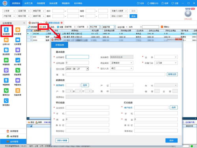Open the 实勘管理 sidebar icon
This screenshot has width=197, height=148.
(6, 72)
